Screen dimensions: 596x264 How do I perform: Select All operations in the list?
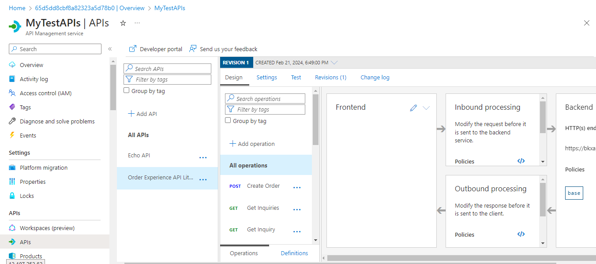click(x=266, y=165)
